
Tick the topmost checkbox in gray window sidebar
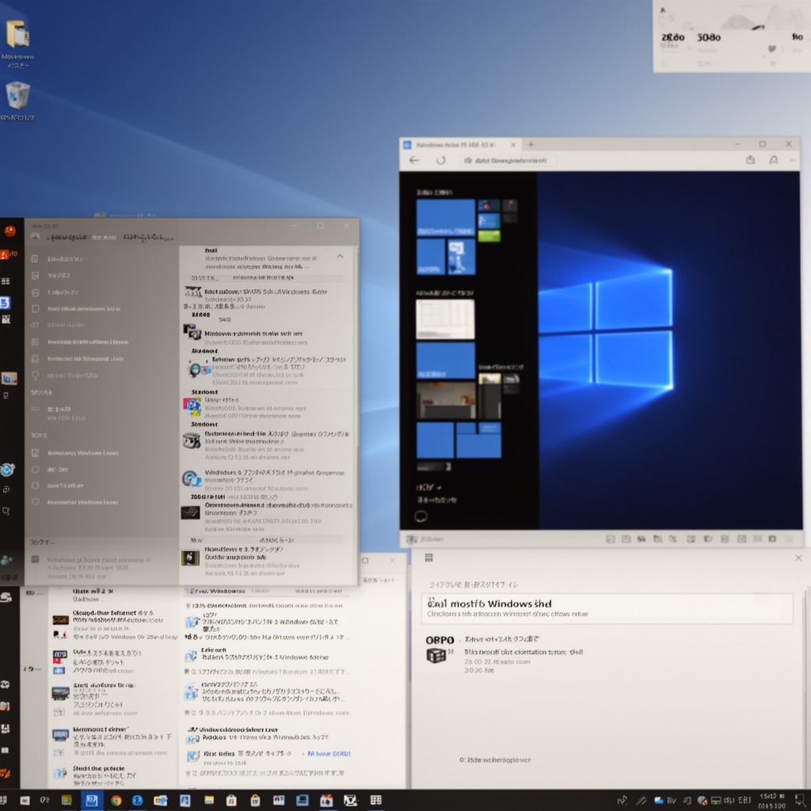(35, 259)
